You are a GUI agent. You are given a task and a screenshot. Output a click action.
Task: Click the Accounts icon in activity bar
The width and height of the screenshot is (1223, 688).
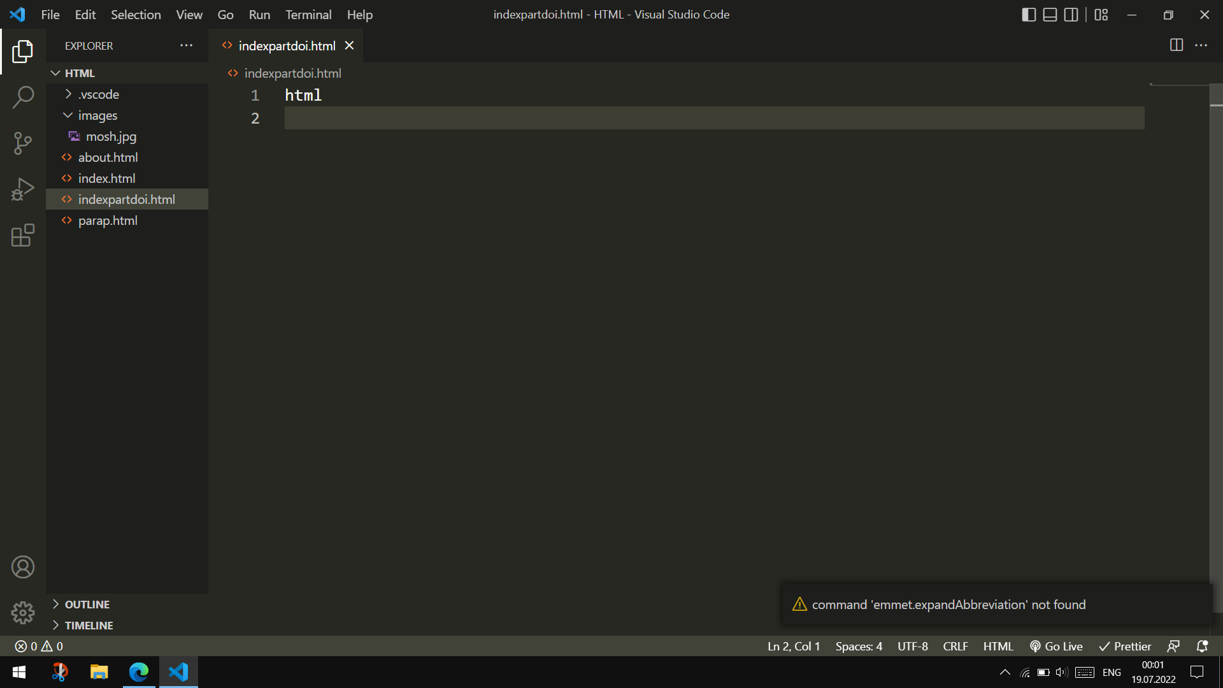click(x=23, y=566)
